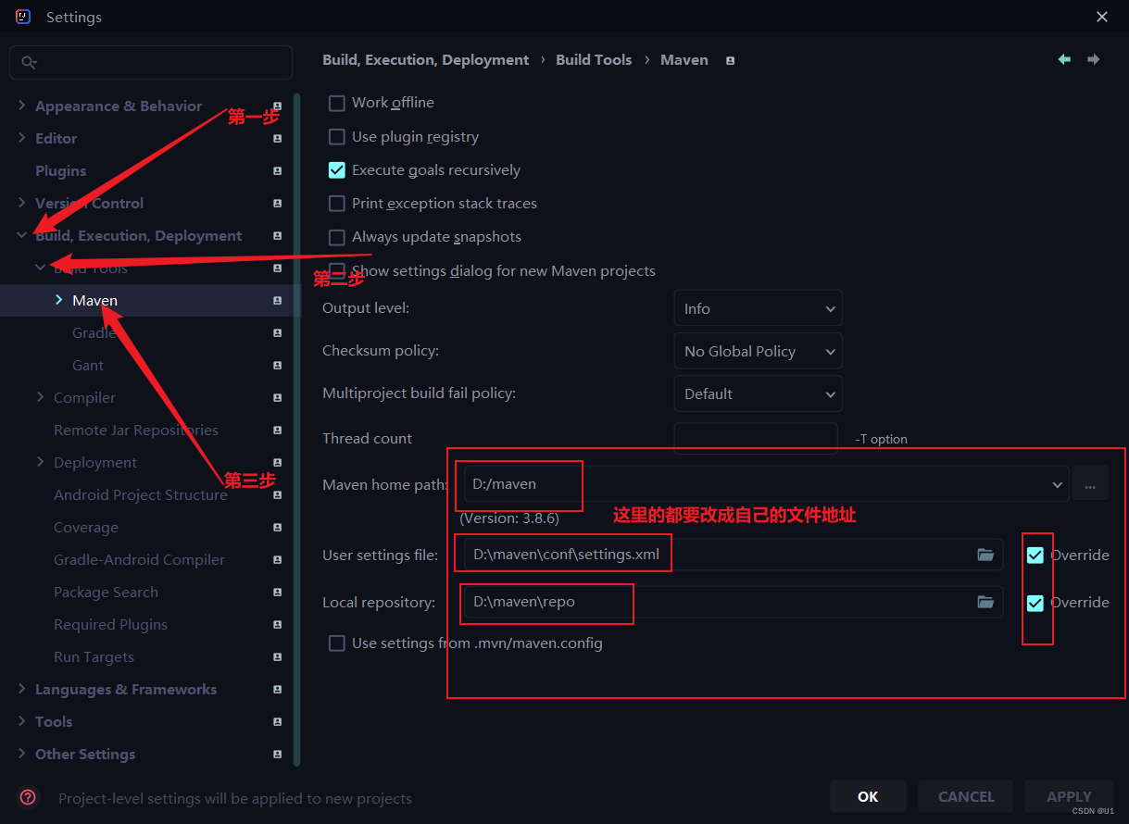Click project-level icon on Package Search row

pyautogui.click(x=277, y=593)
